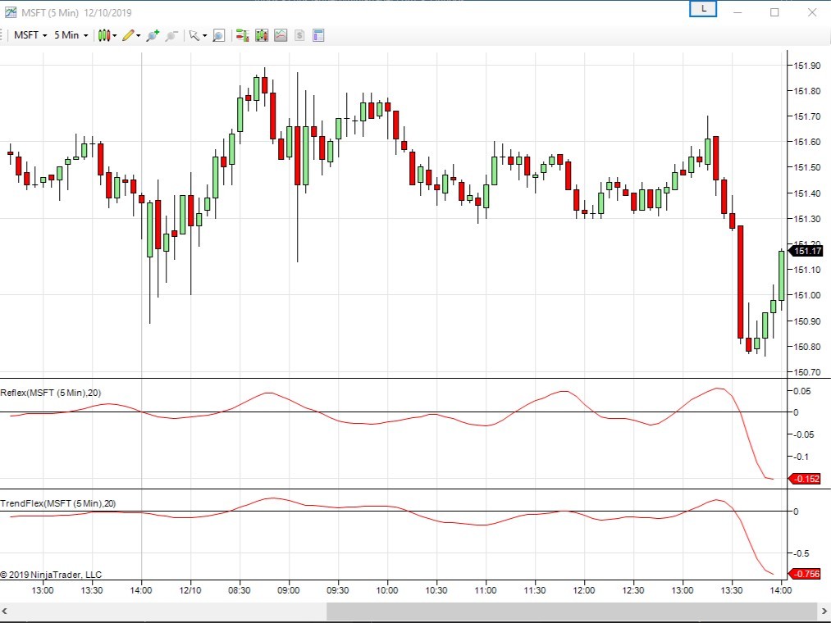Open the pencil drawing tools dropdown

tap(131, 35)
